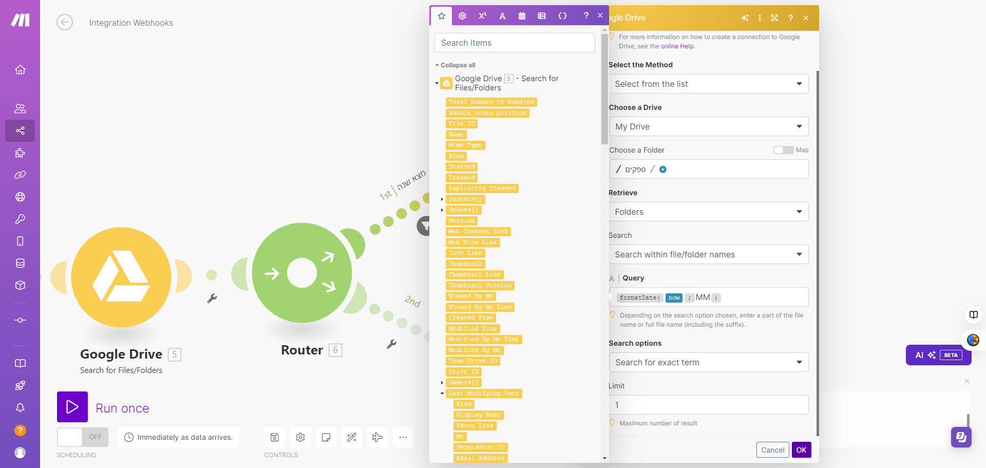Viewport: 986px width, 468px height.
Task: Expand the Parents[] item
Action: [442, 199]
